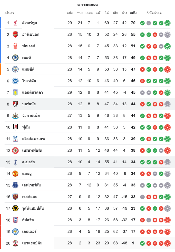Click the Wolverhampton wolf crest icon

tap(16, 208)
